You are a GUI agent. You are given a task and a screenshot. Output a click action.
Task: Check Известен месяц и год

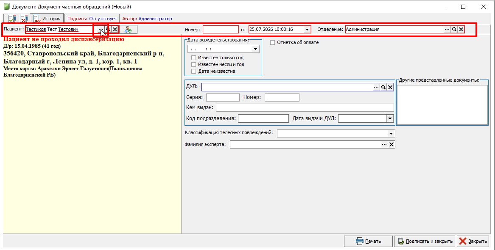click(193, 64)
